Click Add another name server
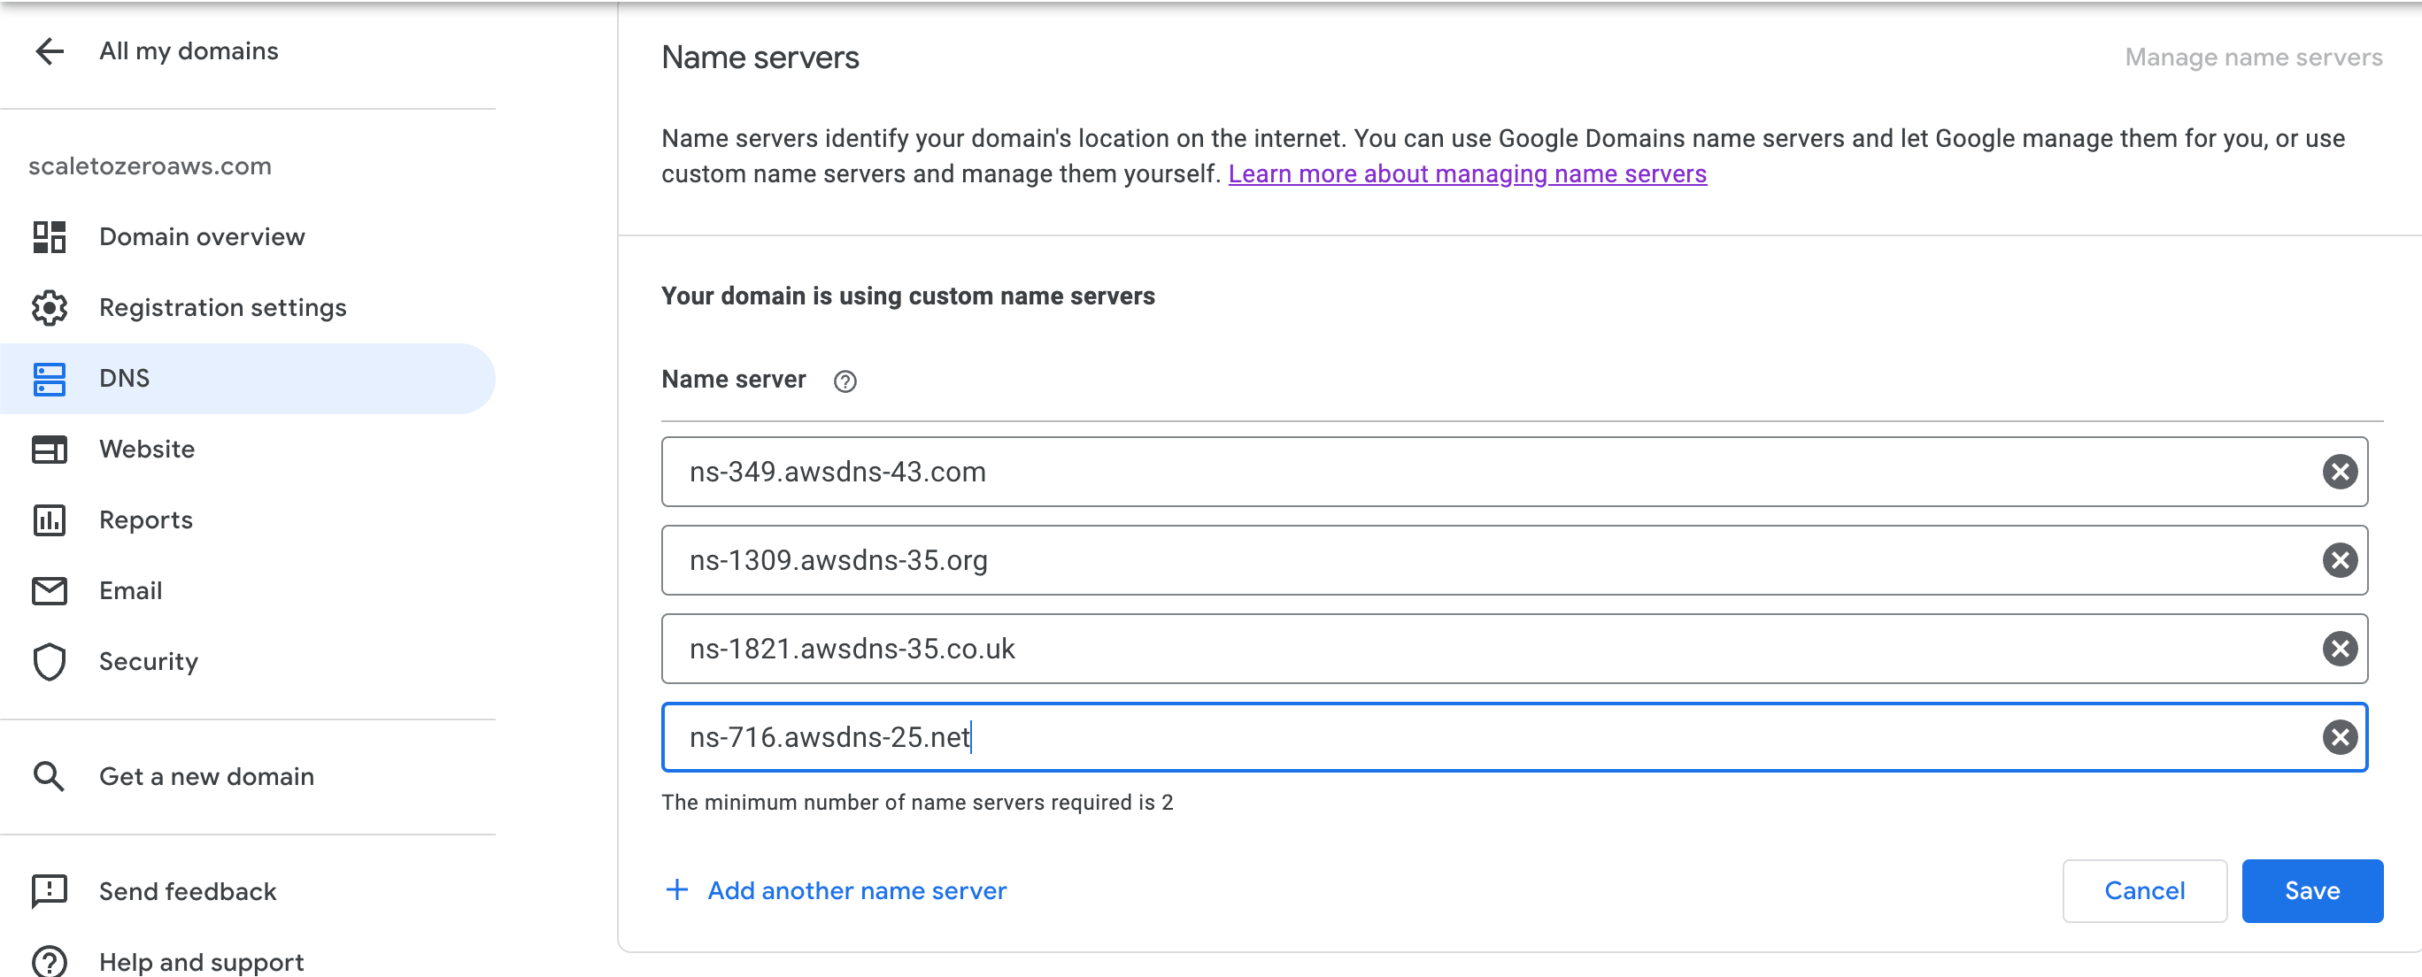 857,890
